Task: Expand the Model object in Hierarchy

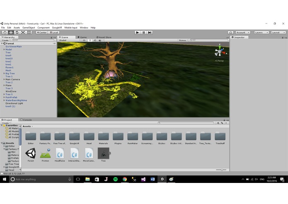Action: pyautogui.click(x=4, y=50)
